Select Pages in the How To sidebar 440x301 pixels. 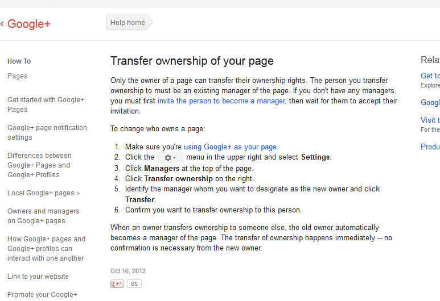18,76
